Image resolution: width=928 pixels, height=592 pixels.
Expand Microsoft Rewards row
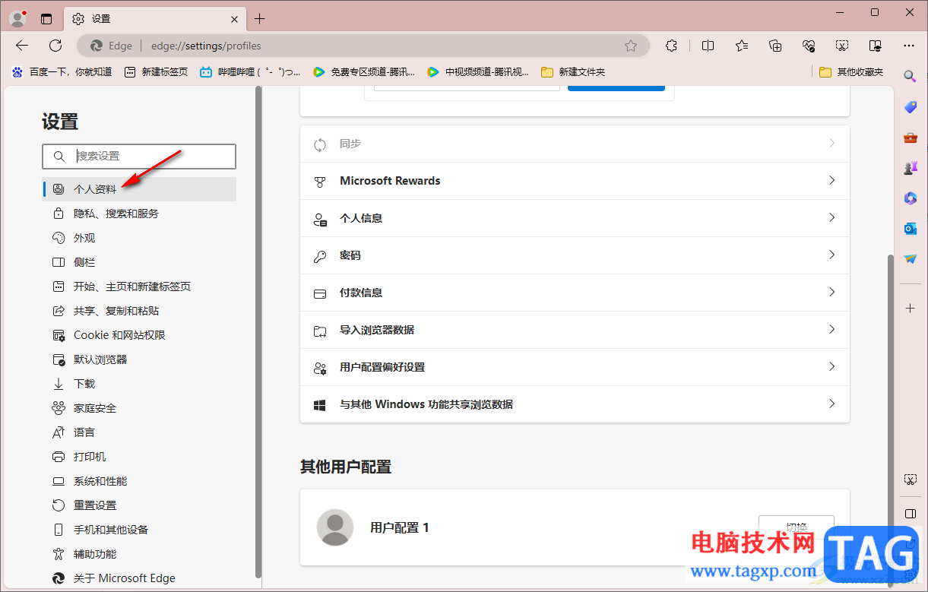(575, 181)
